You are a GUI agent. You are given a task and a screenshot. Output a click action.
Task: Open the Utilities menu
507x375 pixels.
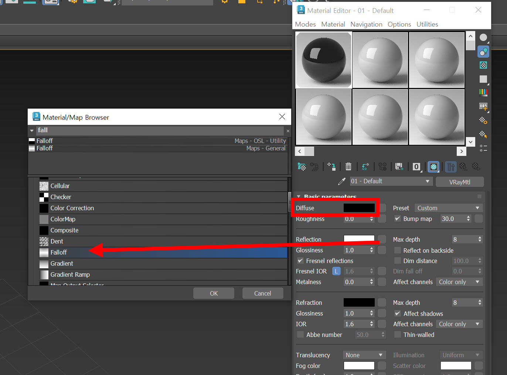tap(427, 24)
